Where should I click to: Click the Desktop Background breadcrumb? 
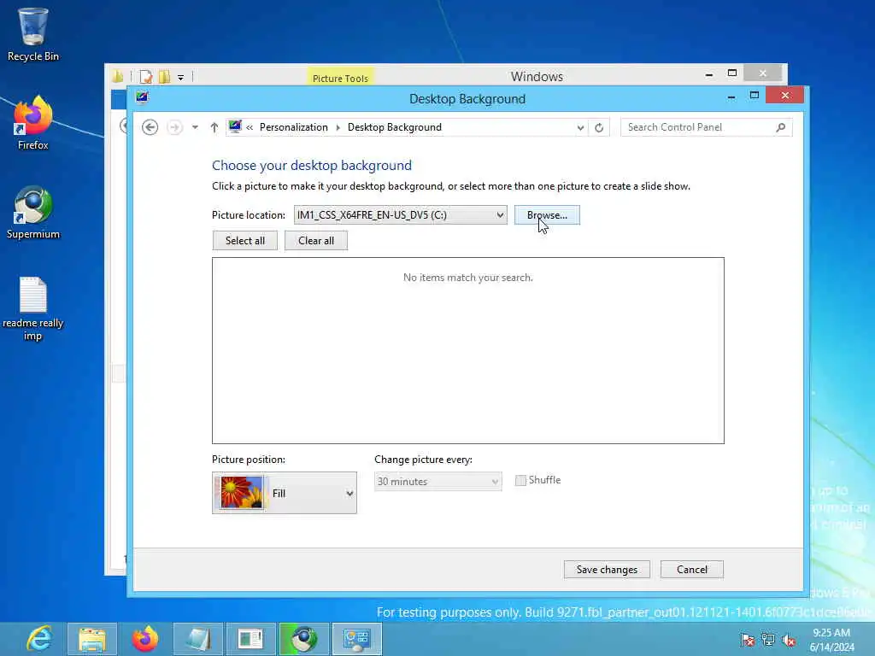coord(395,127)
